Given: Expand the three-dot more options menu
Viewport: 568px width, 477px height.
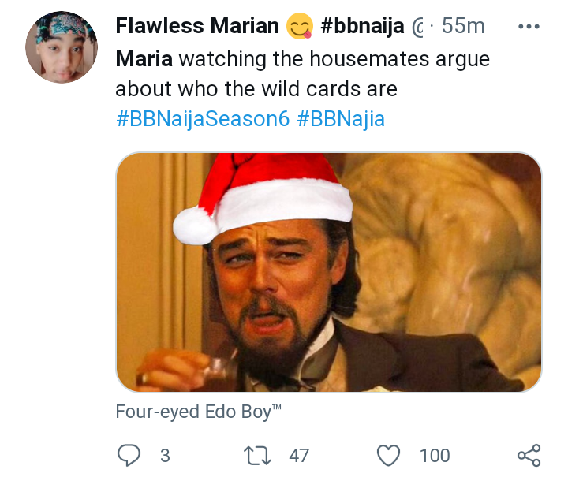Looking at the screenshot, I should pos(527,26).
